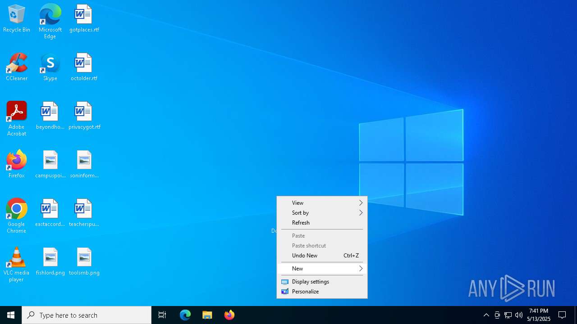Open the volume control in system tray
Viewport: 577px width, 324px height.
coord(519,315)
